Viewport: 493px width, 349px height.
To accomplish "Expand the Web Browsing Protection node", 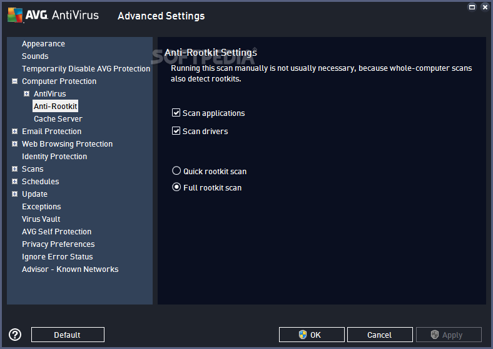I will tap(14, 144).
